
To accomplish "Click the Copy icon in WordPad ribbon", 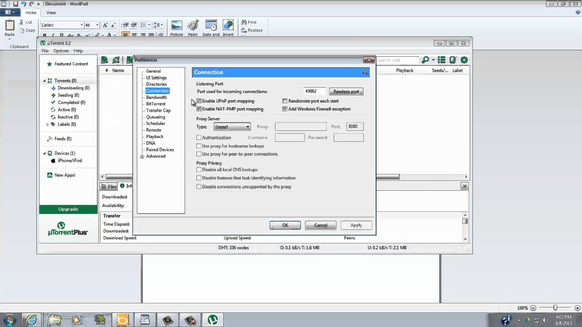I will coord(22,30).
